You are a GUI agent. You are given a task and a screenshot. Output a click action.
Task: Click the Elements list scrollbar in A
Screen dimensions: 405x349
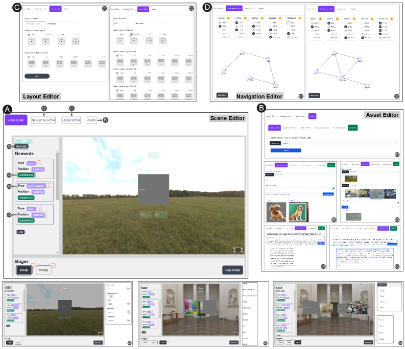[57, 176]
